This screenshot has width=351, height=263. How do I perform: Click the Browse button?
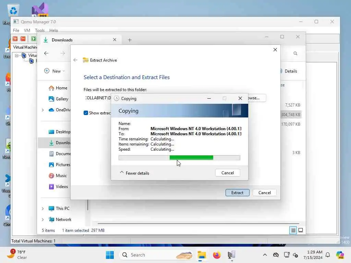257,98
